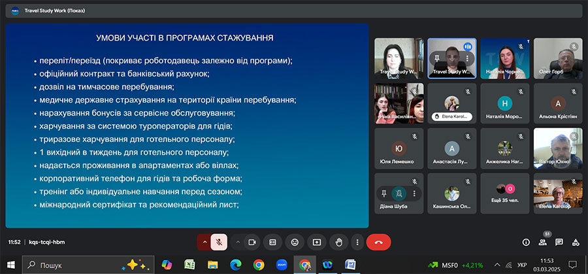
Task: Select Олег Горб's video tile
Action: click(x=558, y=58)
